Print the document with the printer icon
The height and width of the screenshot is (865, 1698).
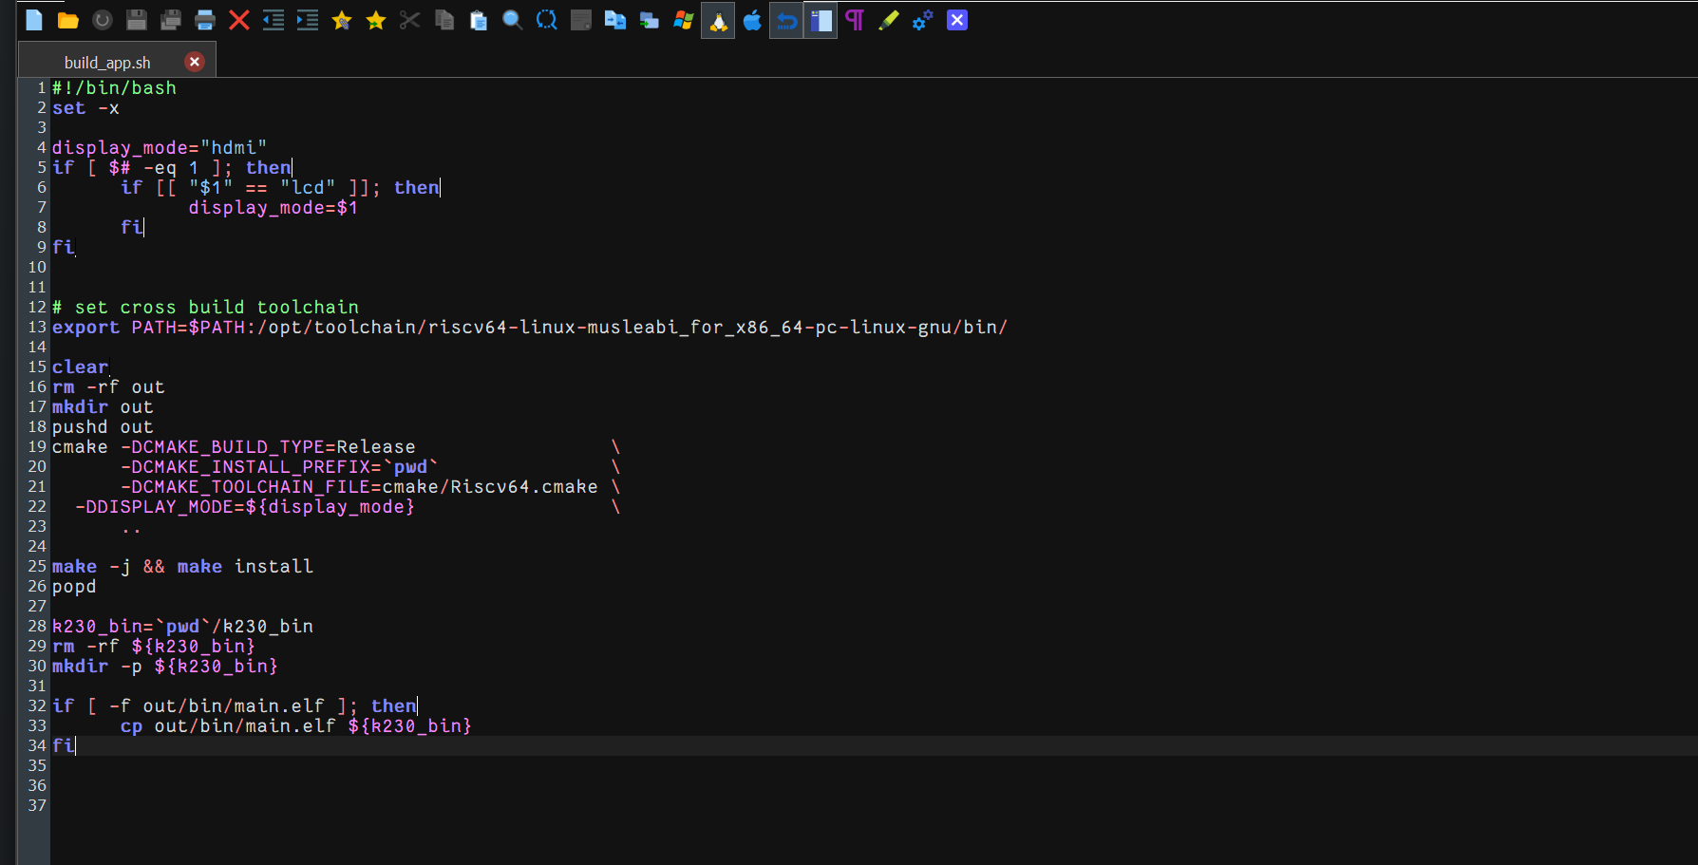click(x=205, y=20)
